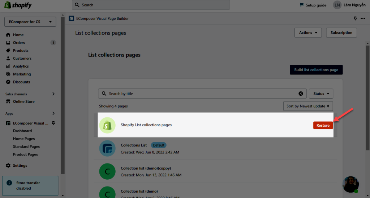Click the top Search field
The image size is (370, 198).
[151, 5]
